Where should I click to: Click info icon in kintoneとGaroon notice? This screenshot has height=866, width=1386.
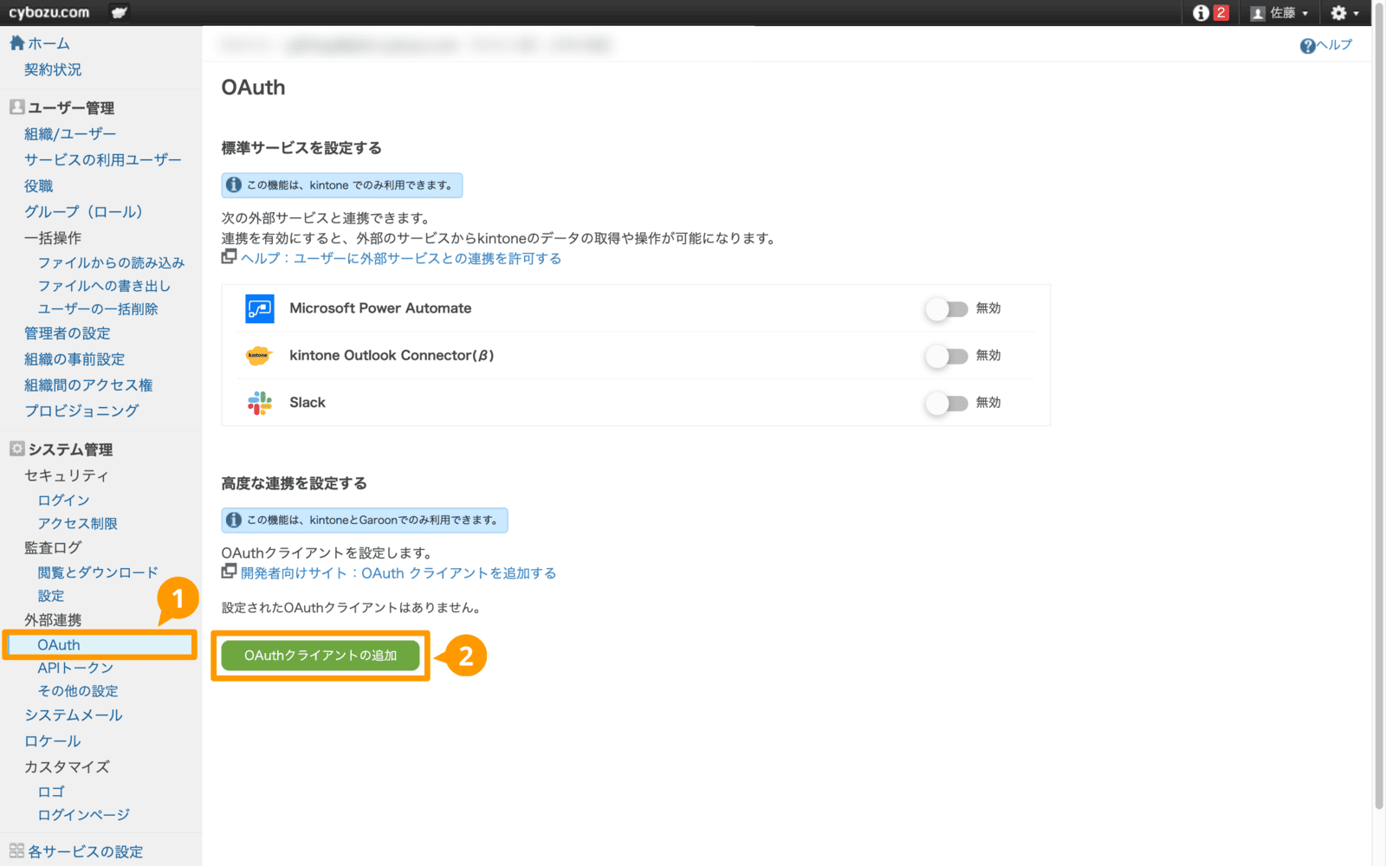click(234, 520)
